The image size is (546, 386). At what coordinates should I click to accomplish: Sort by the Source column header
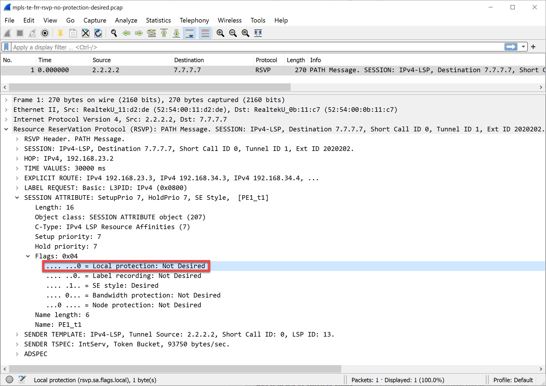coord(131,60)
